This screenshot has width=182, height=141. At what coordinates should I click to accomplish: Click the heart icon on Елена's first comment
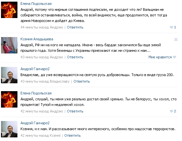tap(171, 27)
